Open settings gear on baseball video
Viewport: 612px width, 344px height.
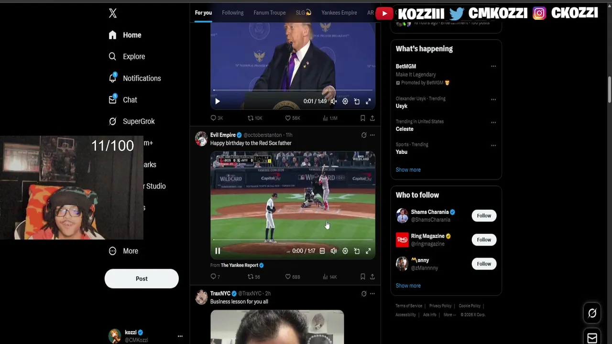click(x=345, y=251)
